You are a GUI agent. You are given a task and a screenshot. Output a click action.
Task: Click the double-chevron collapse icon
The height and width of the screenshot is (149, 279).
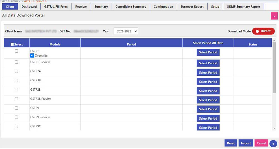tap(273, 143)
